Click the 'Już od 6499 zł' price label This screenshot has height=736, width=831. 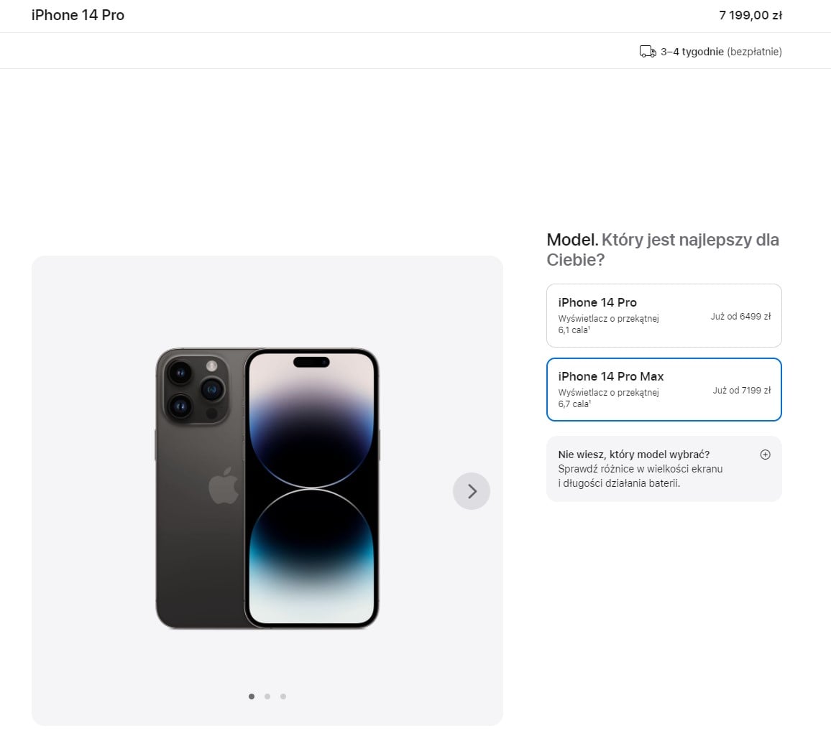click(x=740, y=316)
